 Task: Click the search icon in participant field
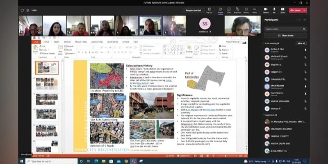[x=304, y=29]
